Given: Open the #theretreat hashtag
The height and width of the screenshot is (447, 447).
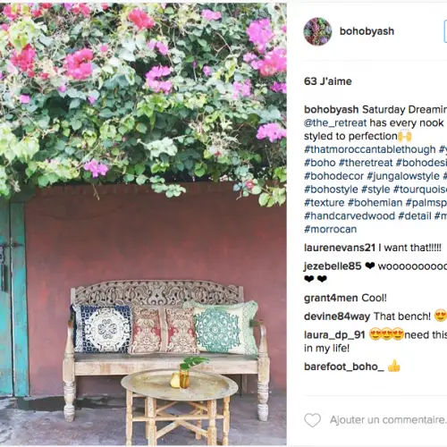Looking at the screenshot, I should tap(366, 163).
